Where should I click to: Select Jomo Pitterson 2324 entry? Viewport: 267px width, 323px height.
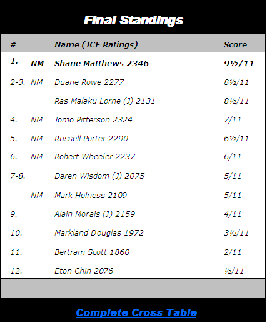[93, 120]
